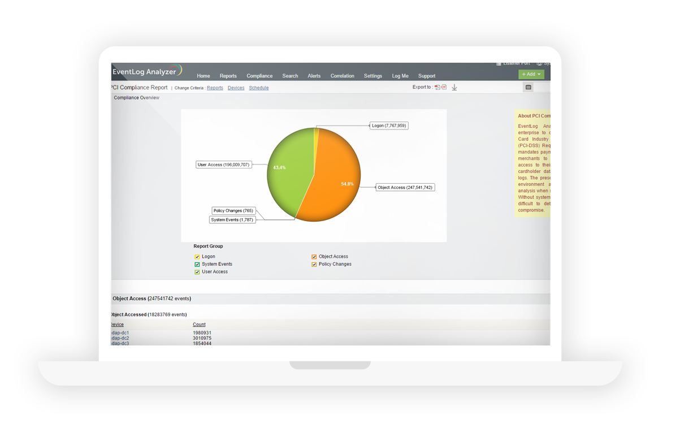Click the yellow Logon pie slice
Image resolution: width=680 pixels, height=441 pixels.
[317, 136]
